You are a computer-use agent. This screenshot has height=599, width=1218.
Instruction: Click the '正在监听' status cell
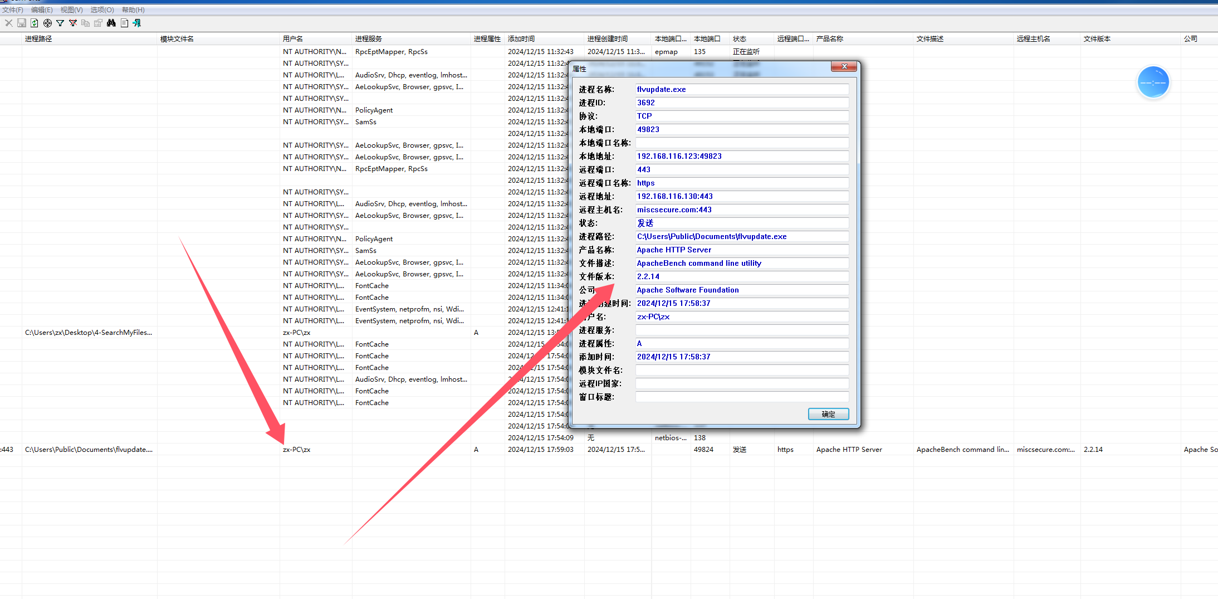[x=746, y=52]
